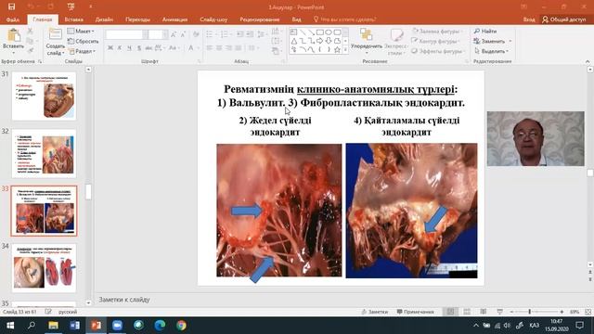The image size is (594, 334).
Task: Click the Cut scissors icon
Action: point(30,32)
